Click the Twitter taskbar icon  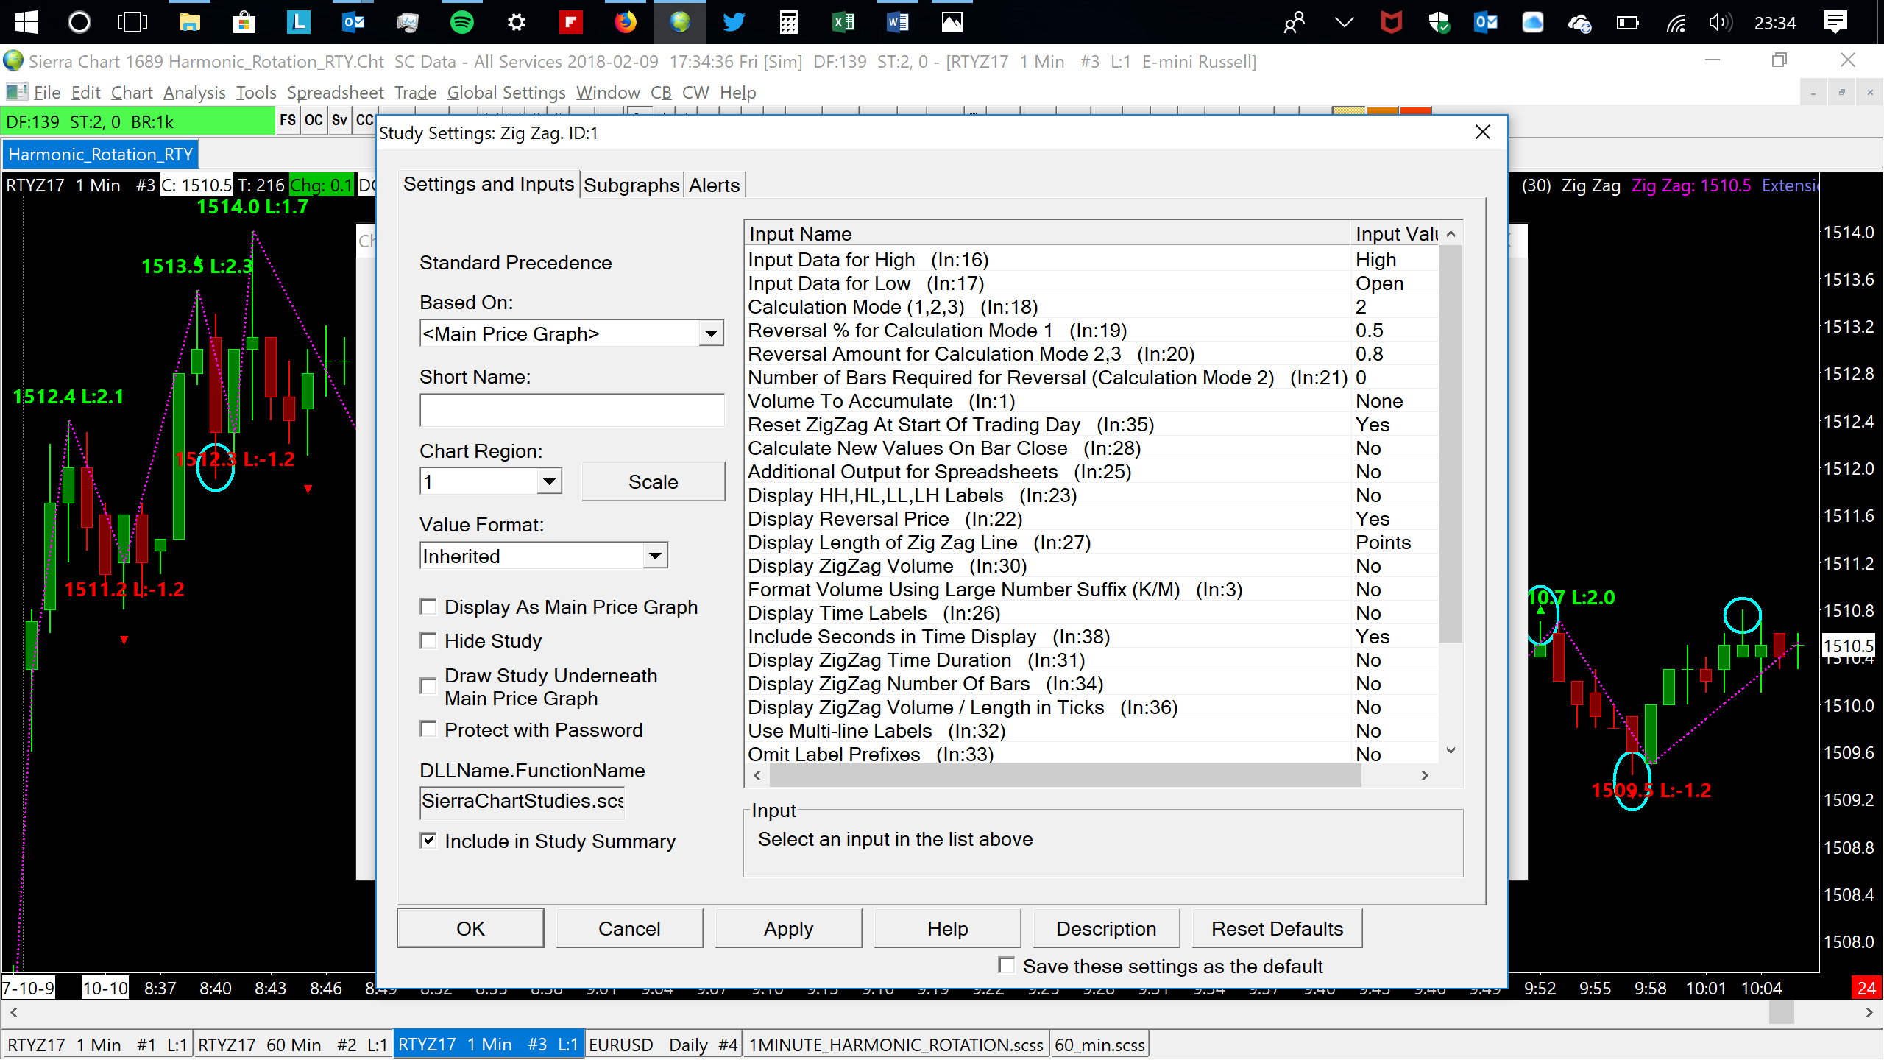coord(733,22)
